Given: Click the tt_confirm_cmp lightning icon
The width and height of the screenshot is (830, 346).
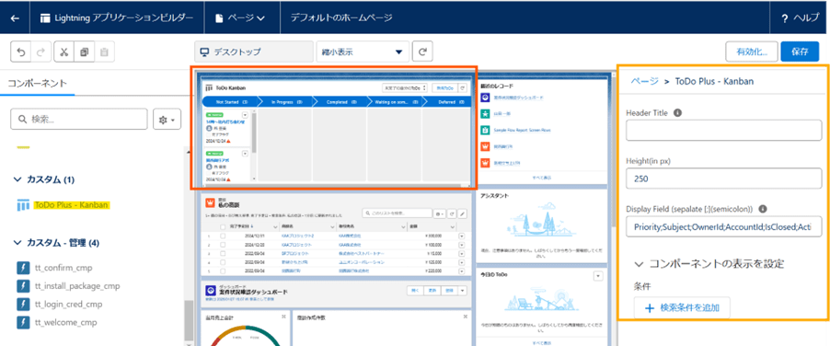Looking at the screenshot, I should coord(23,268).
